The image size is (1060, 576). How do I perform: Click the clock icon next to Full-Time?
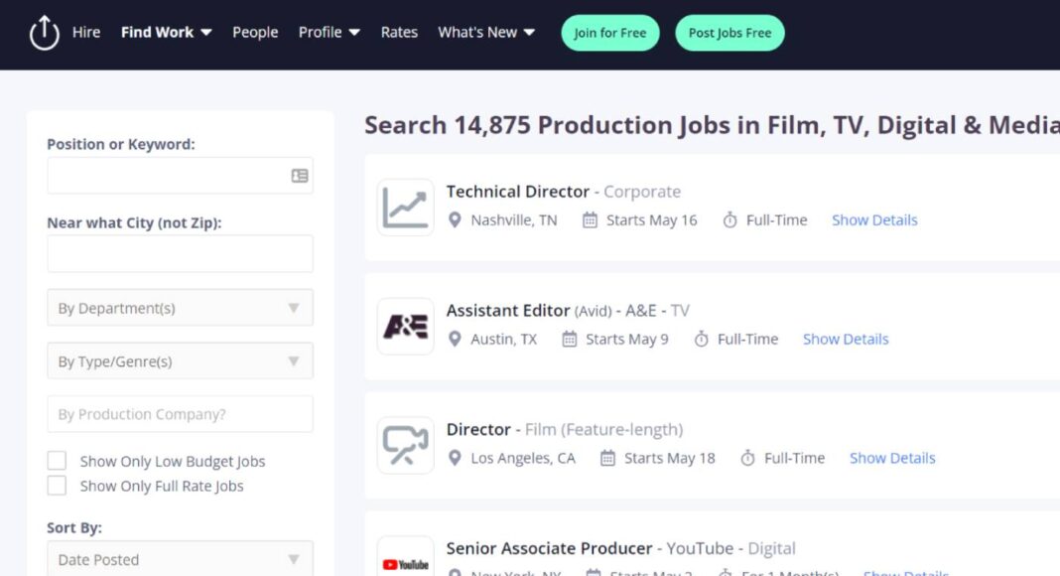click(730, 219)
